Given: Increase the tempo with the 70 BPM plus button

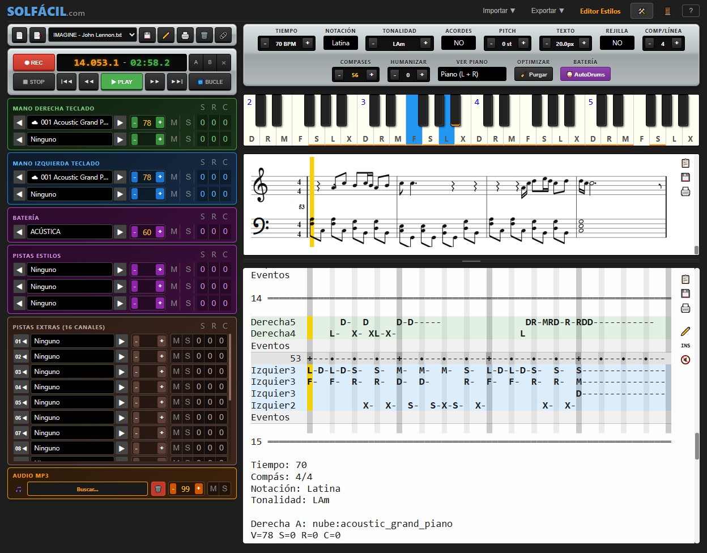Looking at the screenshot, I should pyautogui.click(x=308, y=43).
